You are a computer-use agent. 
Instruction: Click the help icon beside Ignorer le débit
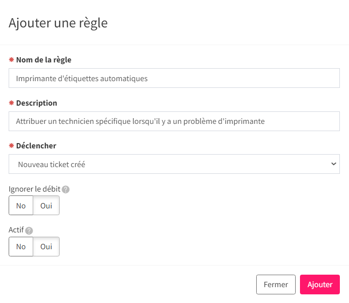66,190
